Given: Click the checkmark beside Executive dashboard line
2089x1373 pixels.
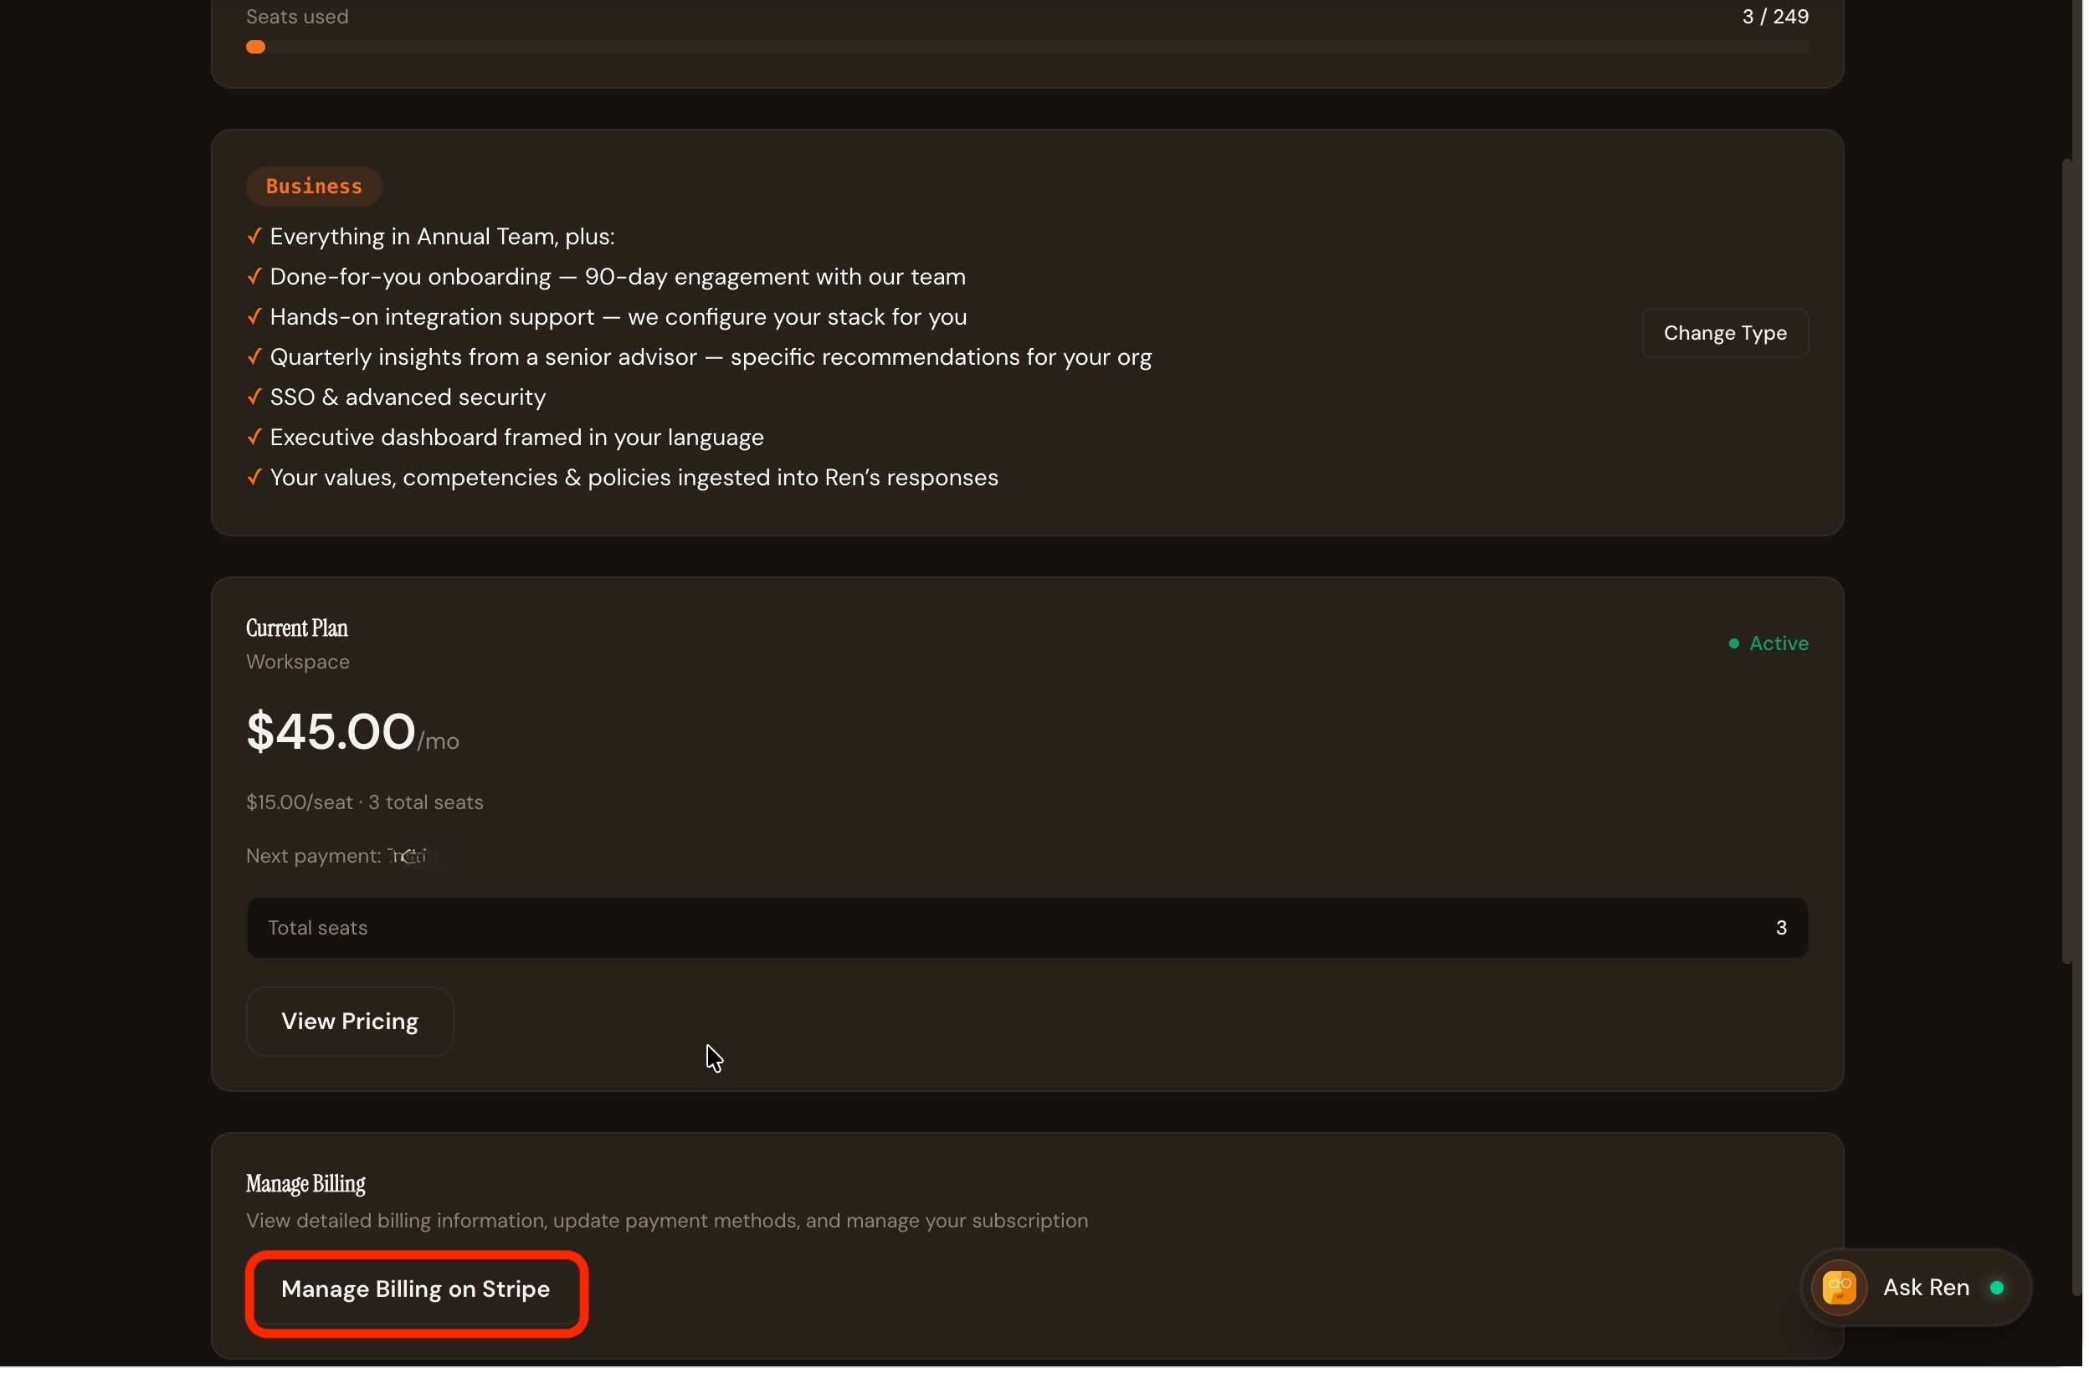Looking at the screenshot, I should click(255, 438).
